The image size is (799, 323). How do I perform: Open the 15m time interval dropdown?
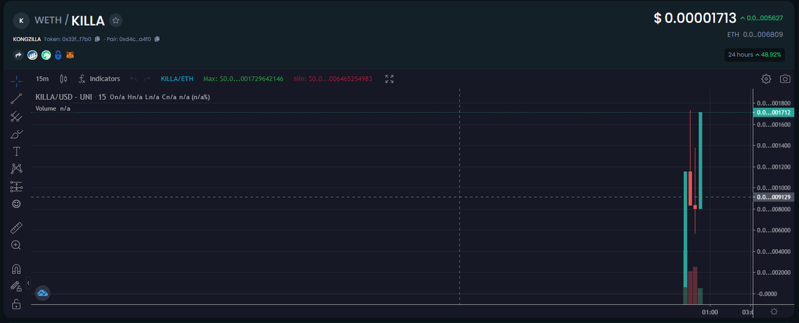point(43,79)
